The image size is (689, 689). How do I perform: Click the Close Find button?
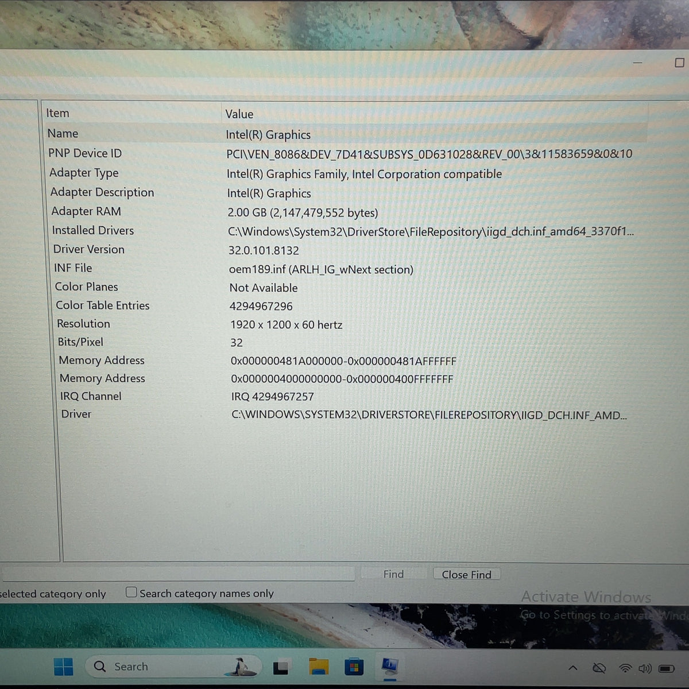tap(466, 575)
